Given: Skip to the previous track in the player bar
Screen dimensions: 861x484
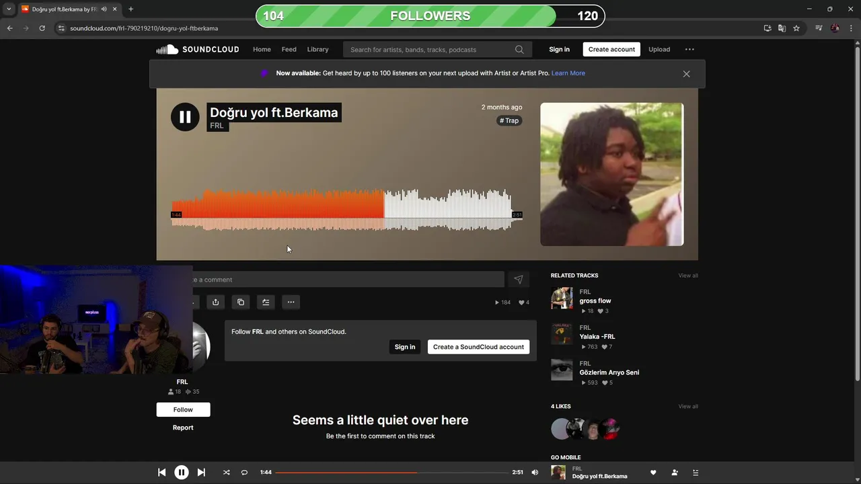Looking at the screenshot, I should [161, 473].
